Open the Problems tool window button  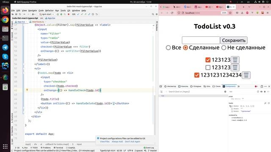click(46, 148)
